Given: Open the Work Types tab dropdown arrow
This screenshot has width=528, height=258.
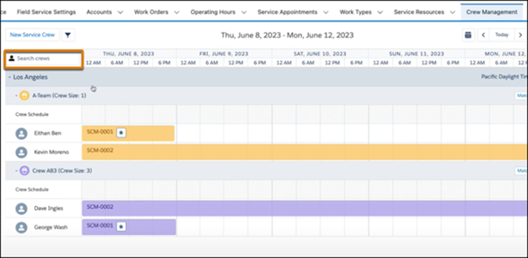Looking at the screenshot, I should click(x=380, y=13).
